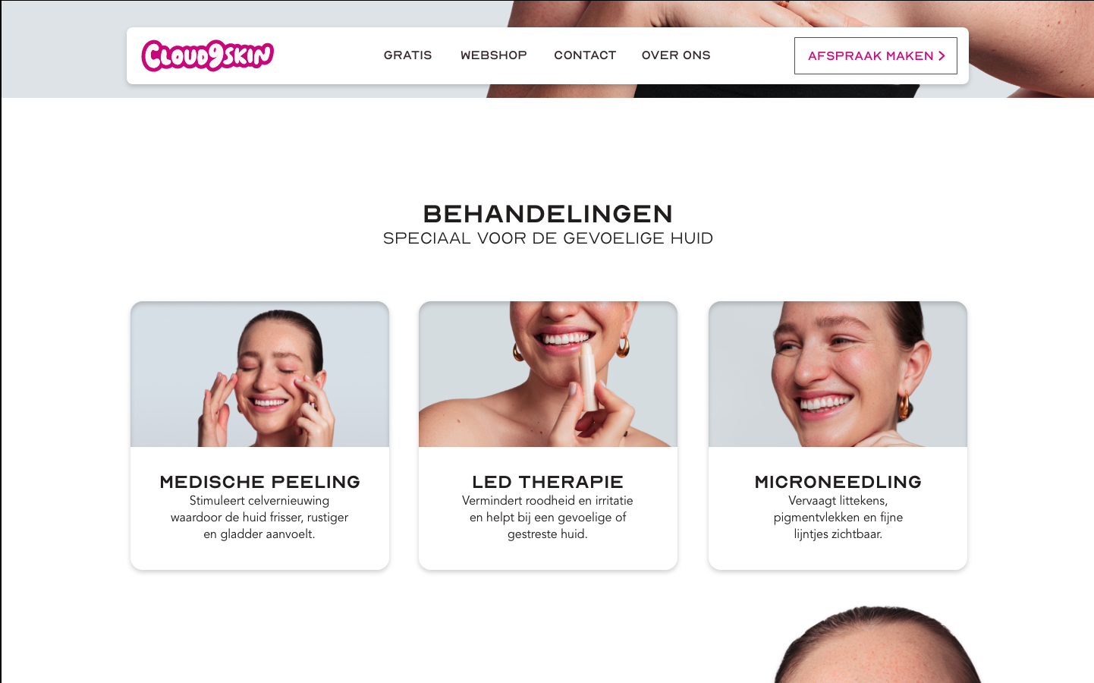Click the AFSPRAAK MAKEN button
1094x683 pixels.
click(876, 55)
